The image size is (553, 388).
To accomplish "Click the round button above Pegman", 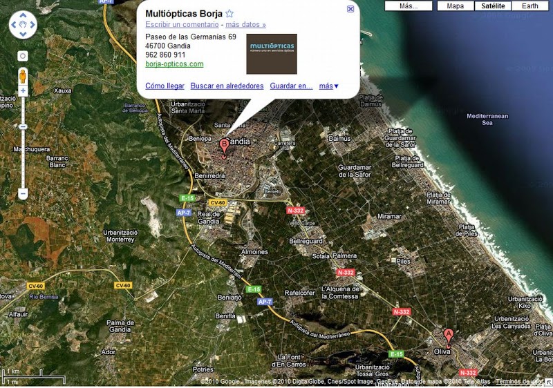I will pyautogui.click(x=23, y=56).
